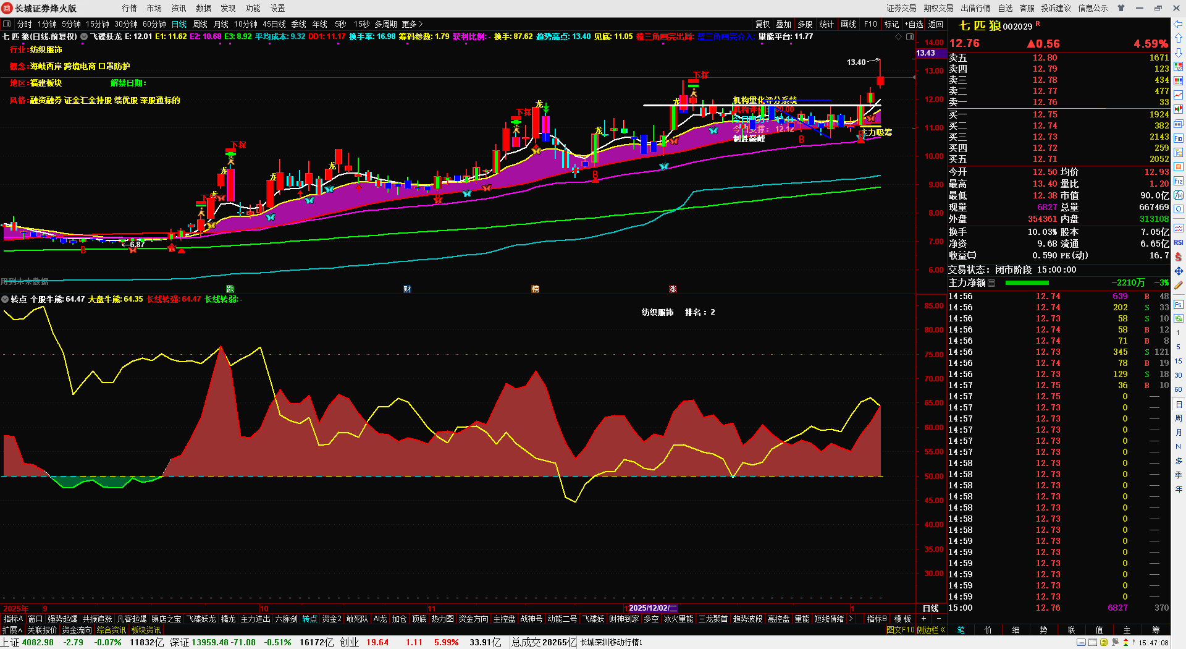The height and width of the screenshot is (649, 1186).
Task: Switch to the 60分钟 period tab
Action: coord(154,24)
